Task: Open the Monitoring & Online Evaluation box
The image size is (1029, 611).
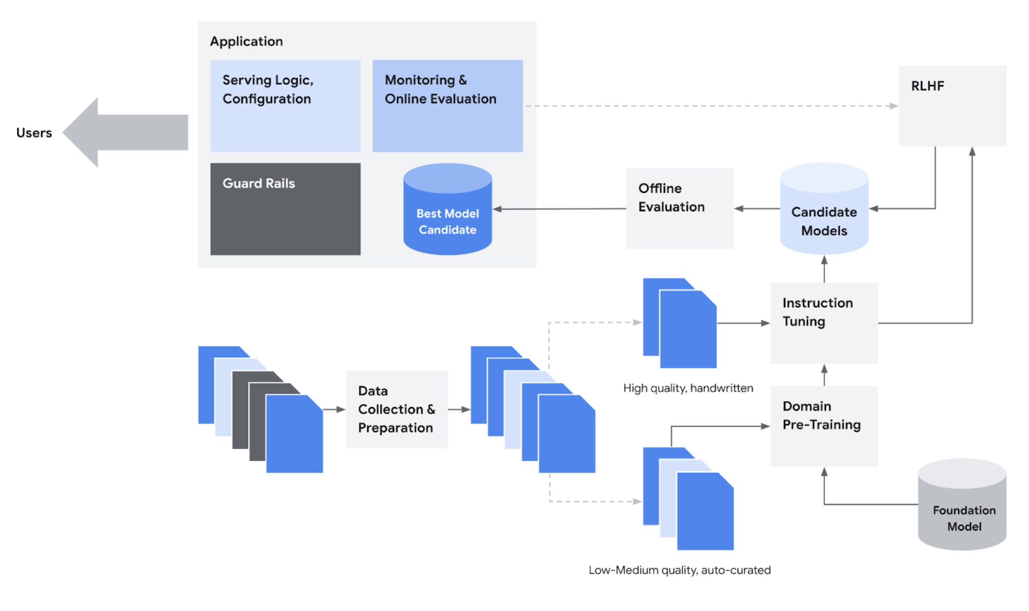Action: point(447,106)
